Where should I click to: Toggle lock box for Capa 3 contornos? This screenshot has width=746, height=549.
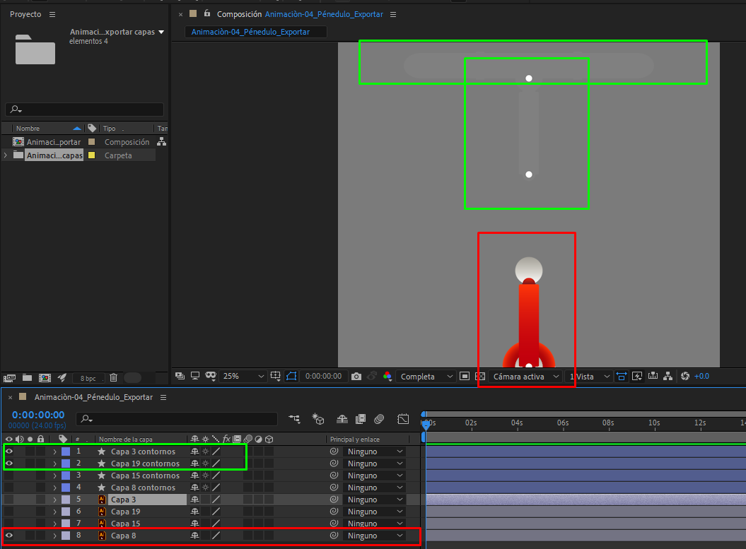point(41,451)
